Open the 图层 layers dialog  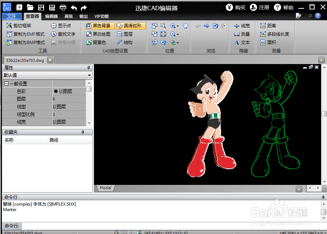(x=125, y=34)
